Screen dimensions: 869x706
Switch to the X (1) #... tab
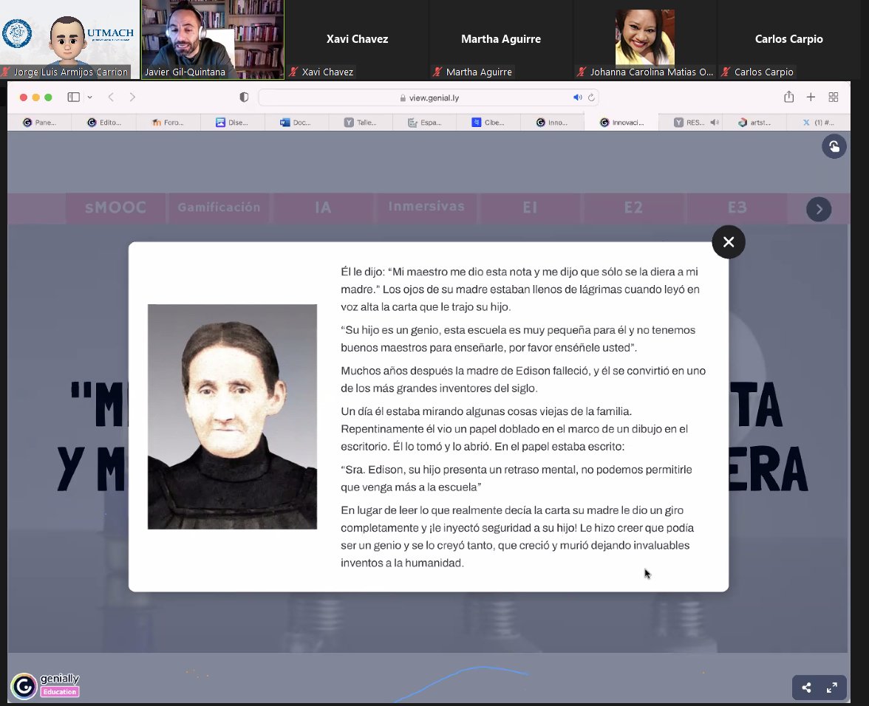tap(818, 123)
